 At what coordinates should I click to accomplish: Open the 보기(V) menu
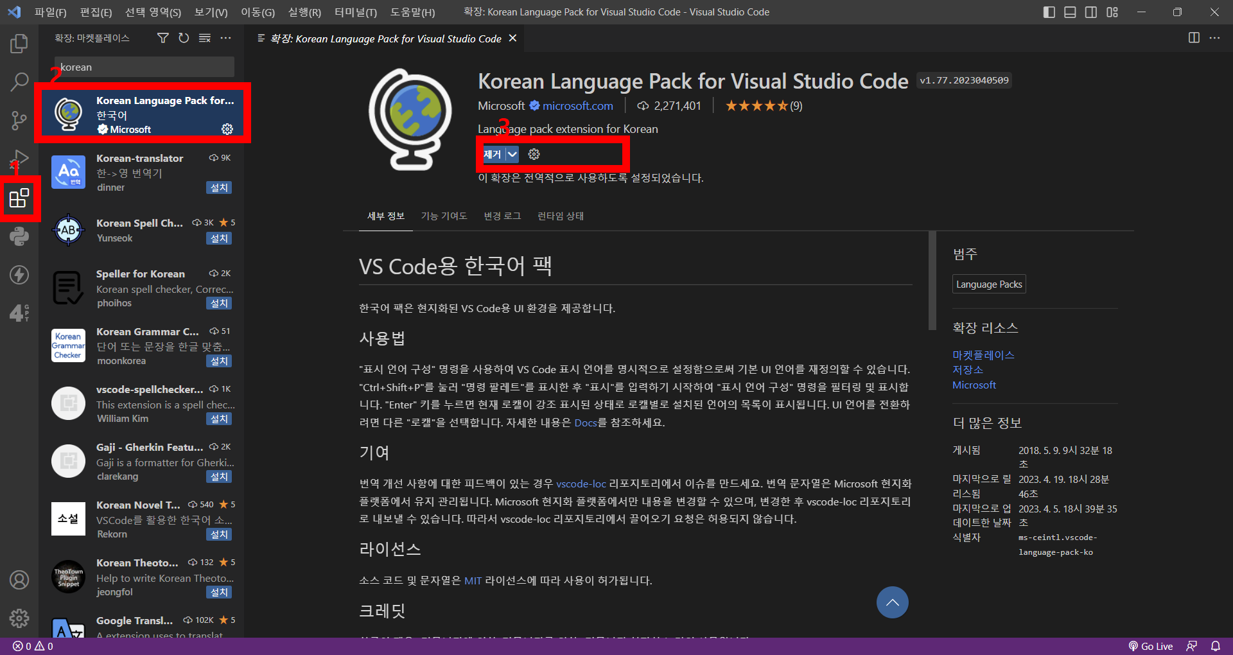click(211, 12)
